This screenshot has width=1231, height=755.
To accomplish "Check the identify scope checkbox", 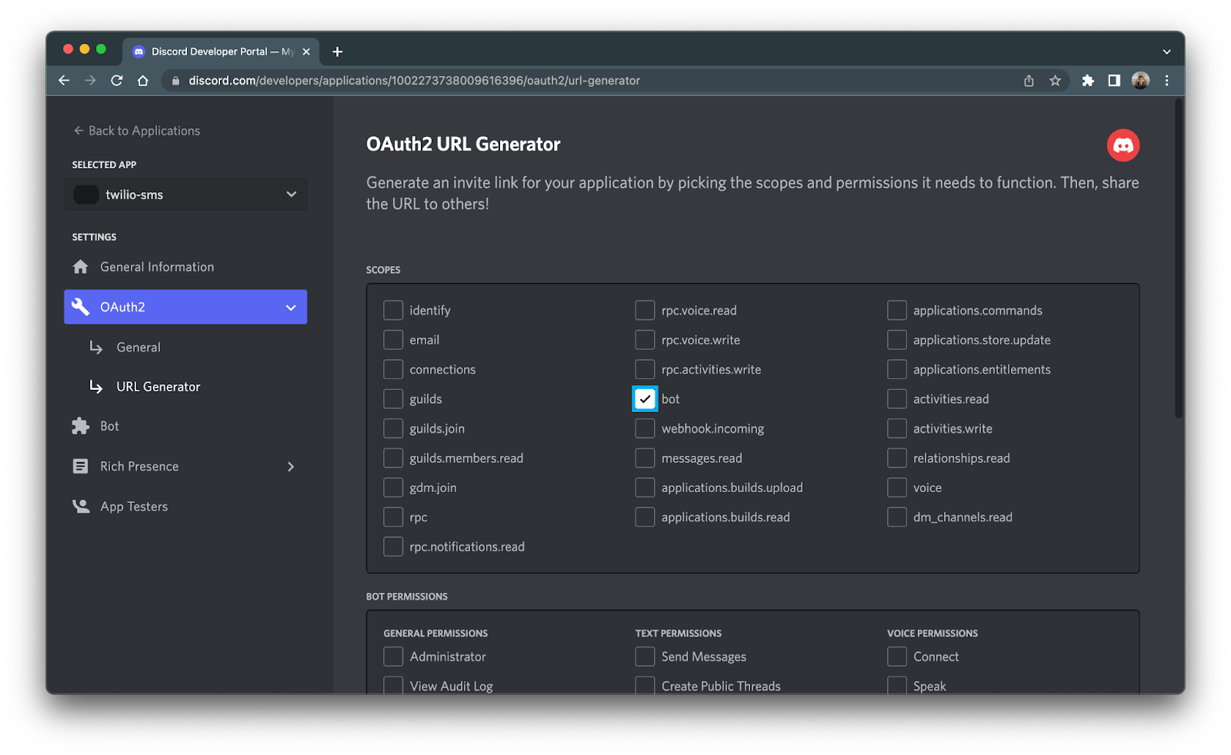I will tap(393, 311).
